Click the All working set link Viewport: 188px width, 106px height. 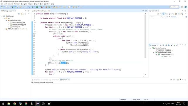click(x=167, y=17)
